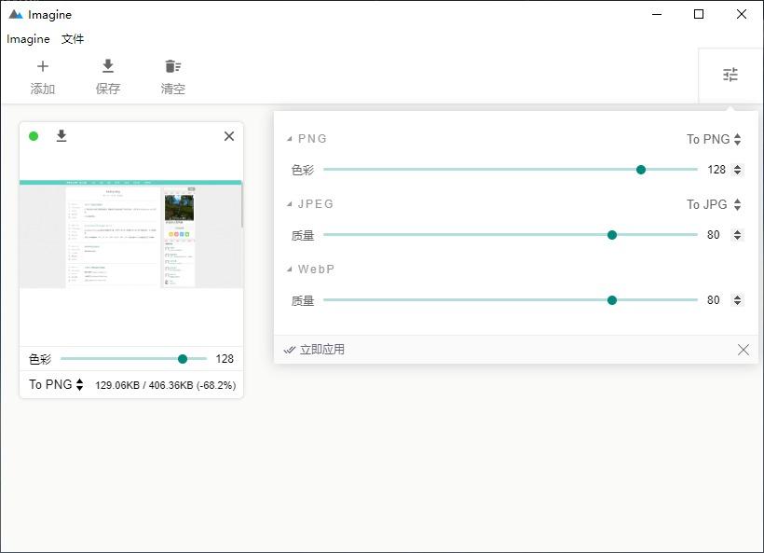Viewport: 764px width, 553px height.
Task: Click the PNG color value 128 field
Action: pos(716,170)
